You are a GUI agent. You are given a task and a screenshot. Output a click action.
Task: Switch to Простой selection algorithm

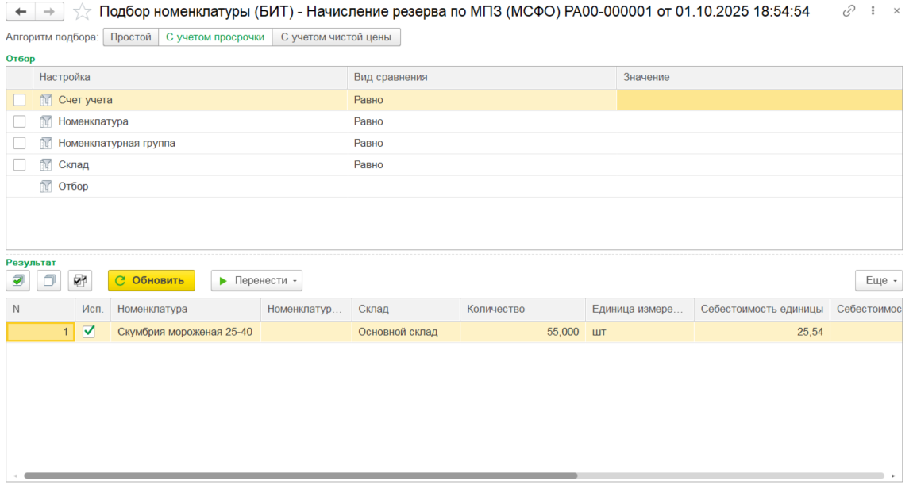[x=130, y=37]
